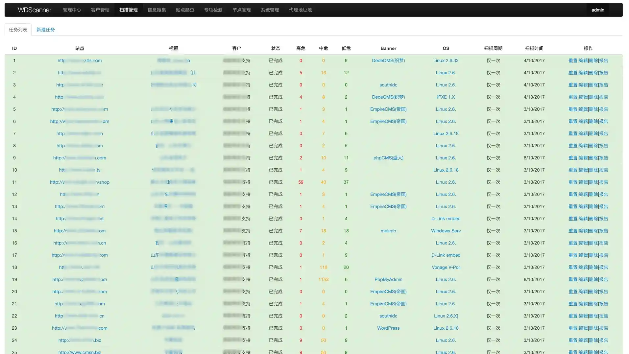Open the 系统管理 menu
The image size is (629, 354).
point(270,10)
